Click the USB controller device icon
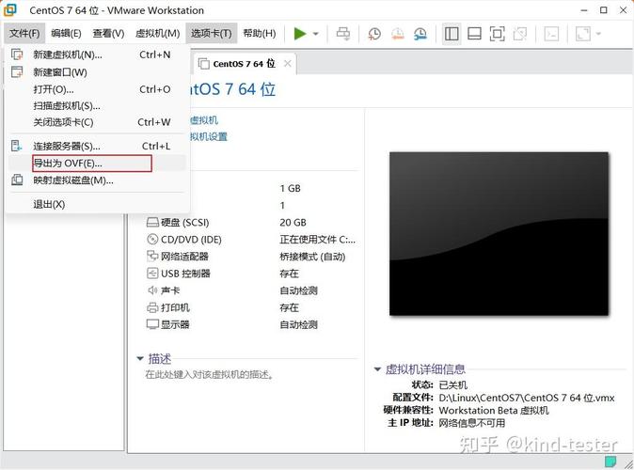The height and width of the screenshot is (470, 634). click(152, 274)
